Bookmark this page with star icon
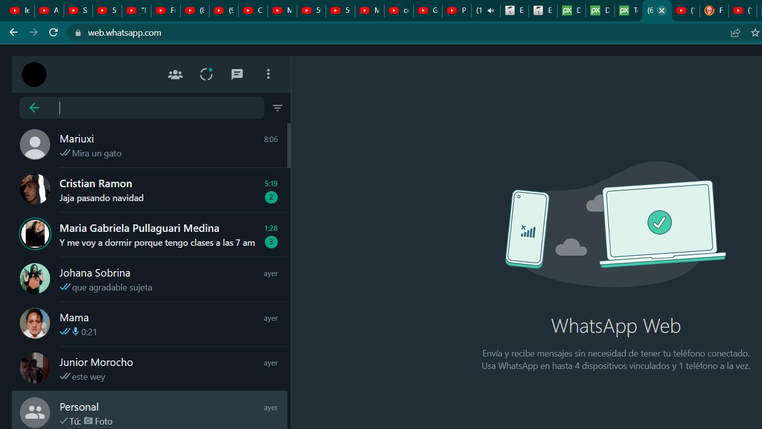Screen dimensions: 762x429 [755, 33]
